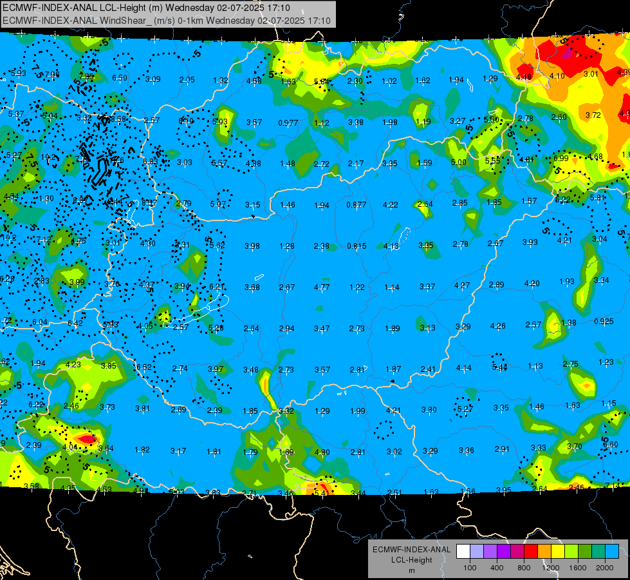
Task: Click the grid value 2.89
Action: (496, 285)
